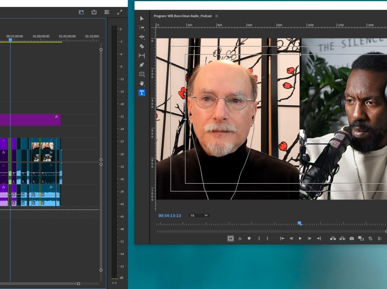Select the Type tool
Image resolution: width=387 pixels, height=289 pixels.
tap(142, 93)
